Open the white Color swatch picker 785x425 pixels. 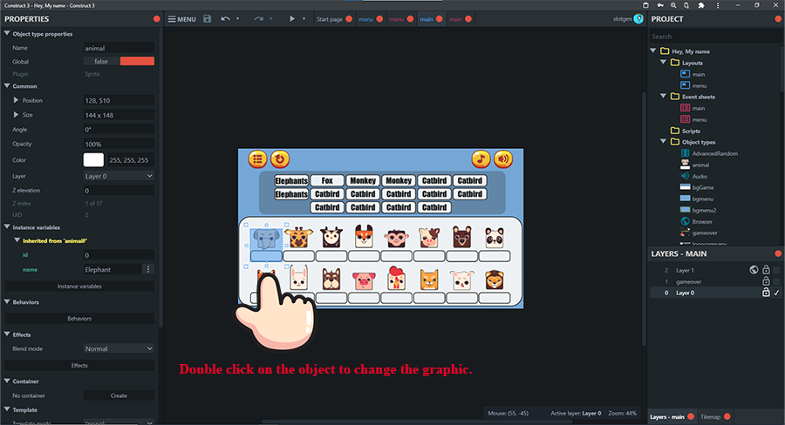[x=93, y=160]
